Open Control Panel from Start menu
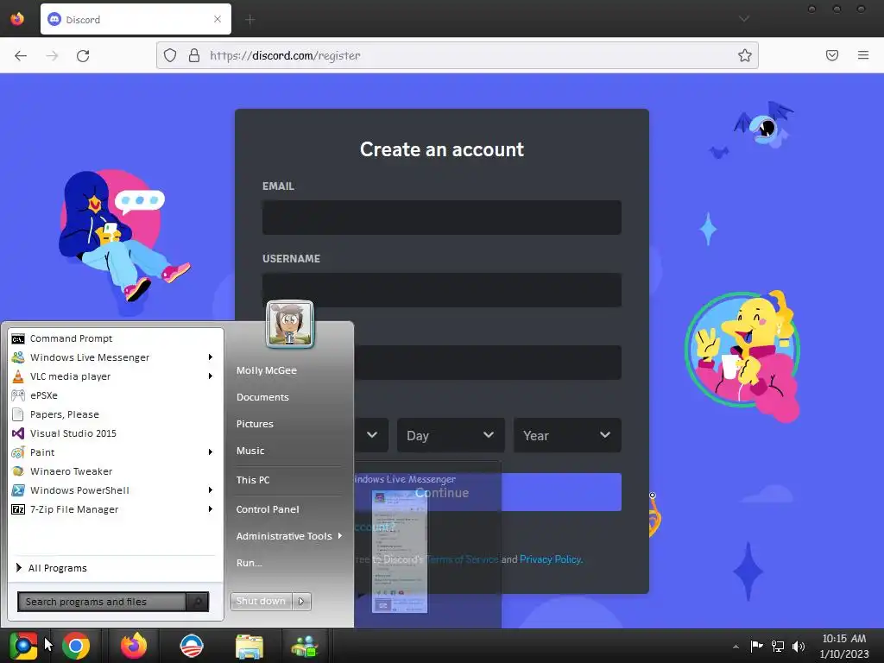884x663 pixels. (268, 509)
